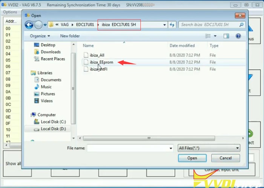
Task: Click the Open button
Action: point(192,158)
